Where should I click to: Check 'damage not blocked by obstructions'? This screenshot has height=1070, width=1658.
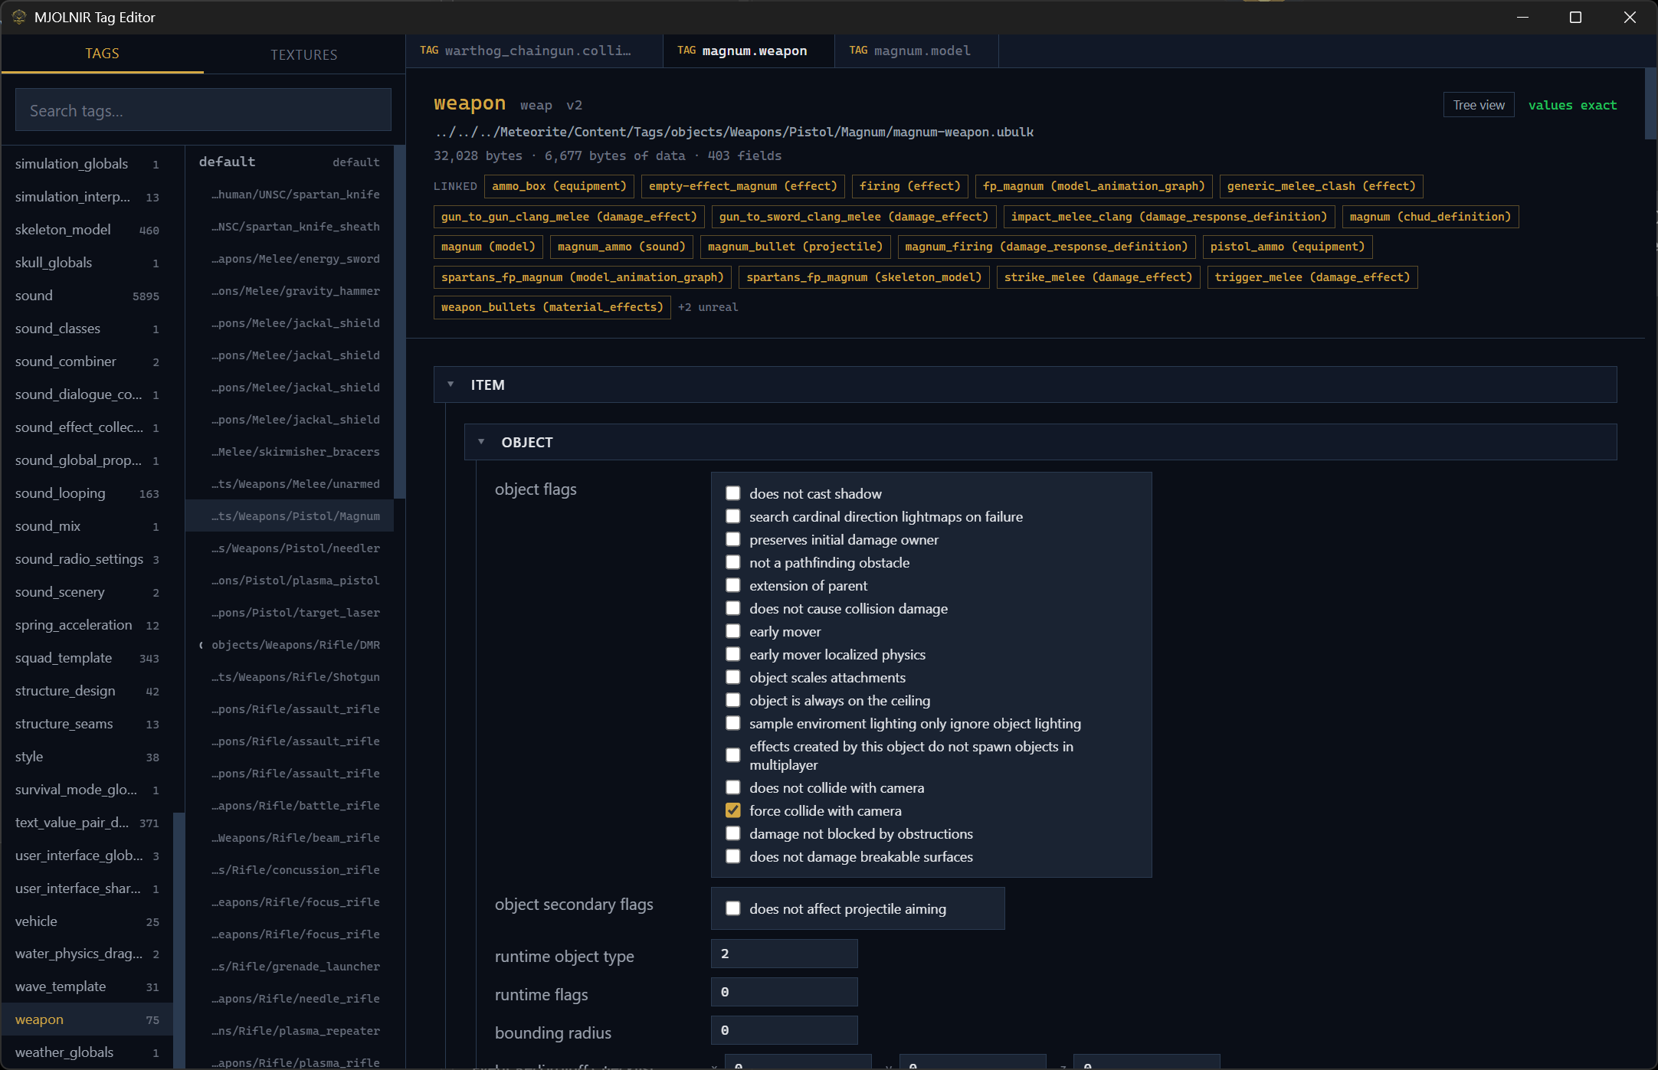[x=733, y=833]
